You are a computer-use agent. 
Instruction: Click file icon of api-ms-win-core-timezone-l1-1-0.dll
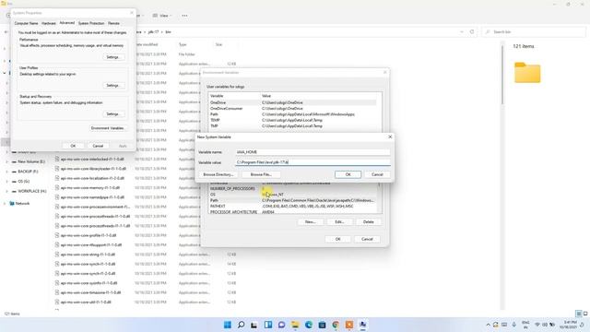tap(57, 292)
